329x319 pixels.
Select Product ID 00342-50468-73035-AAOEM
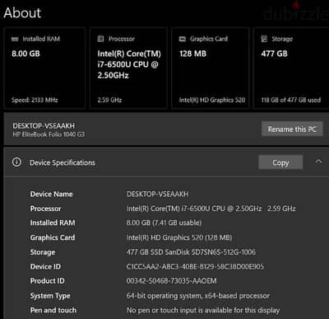(171, 281)
